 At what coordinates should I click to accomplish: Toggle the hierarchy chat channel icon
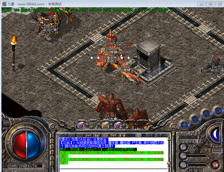click(x=52, y=142)
